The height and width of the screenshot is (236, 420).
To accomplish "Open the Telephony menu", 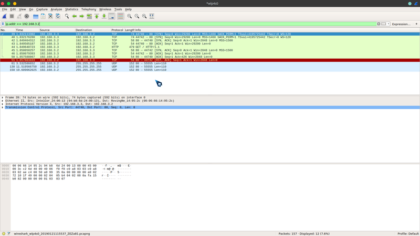I will pos(88,9).
